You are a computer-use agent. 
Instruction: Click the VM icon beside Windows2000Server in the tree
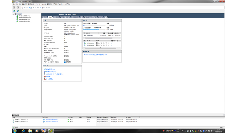(17, 16)
